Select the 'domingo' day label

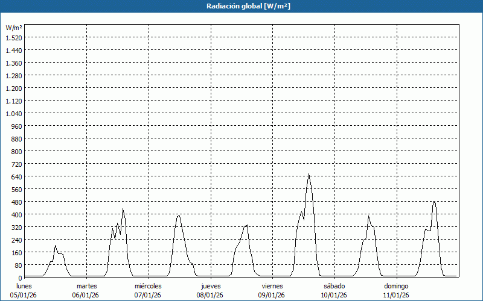coord(396,286)
